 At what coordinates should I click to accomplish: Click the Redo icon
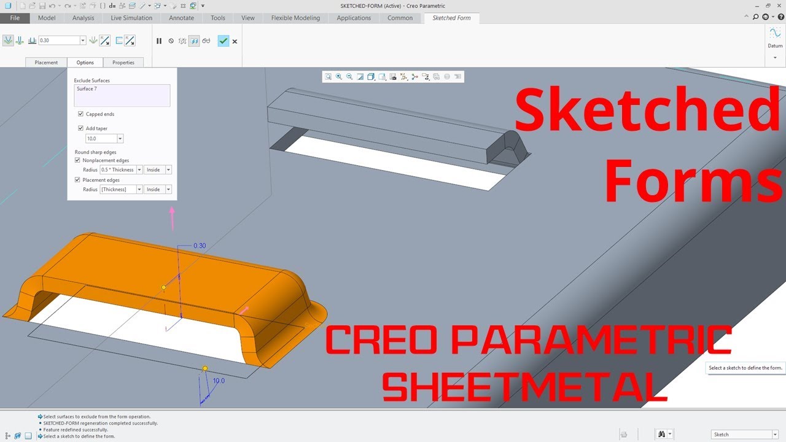[68, 6]
